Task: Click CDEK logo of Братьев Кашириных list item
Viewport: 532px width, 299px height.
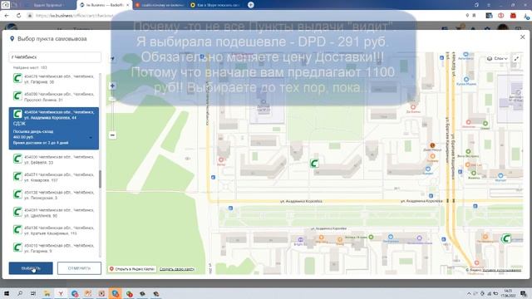Action: click(x=17, y=230)
